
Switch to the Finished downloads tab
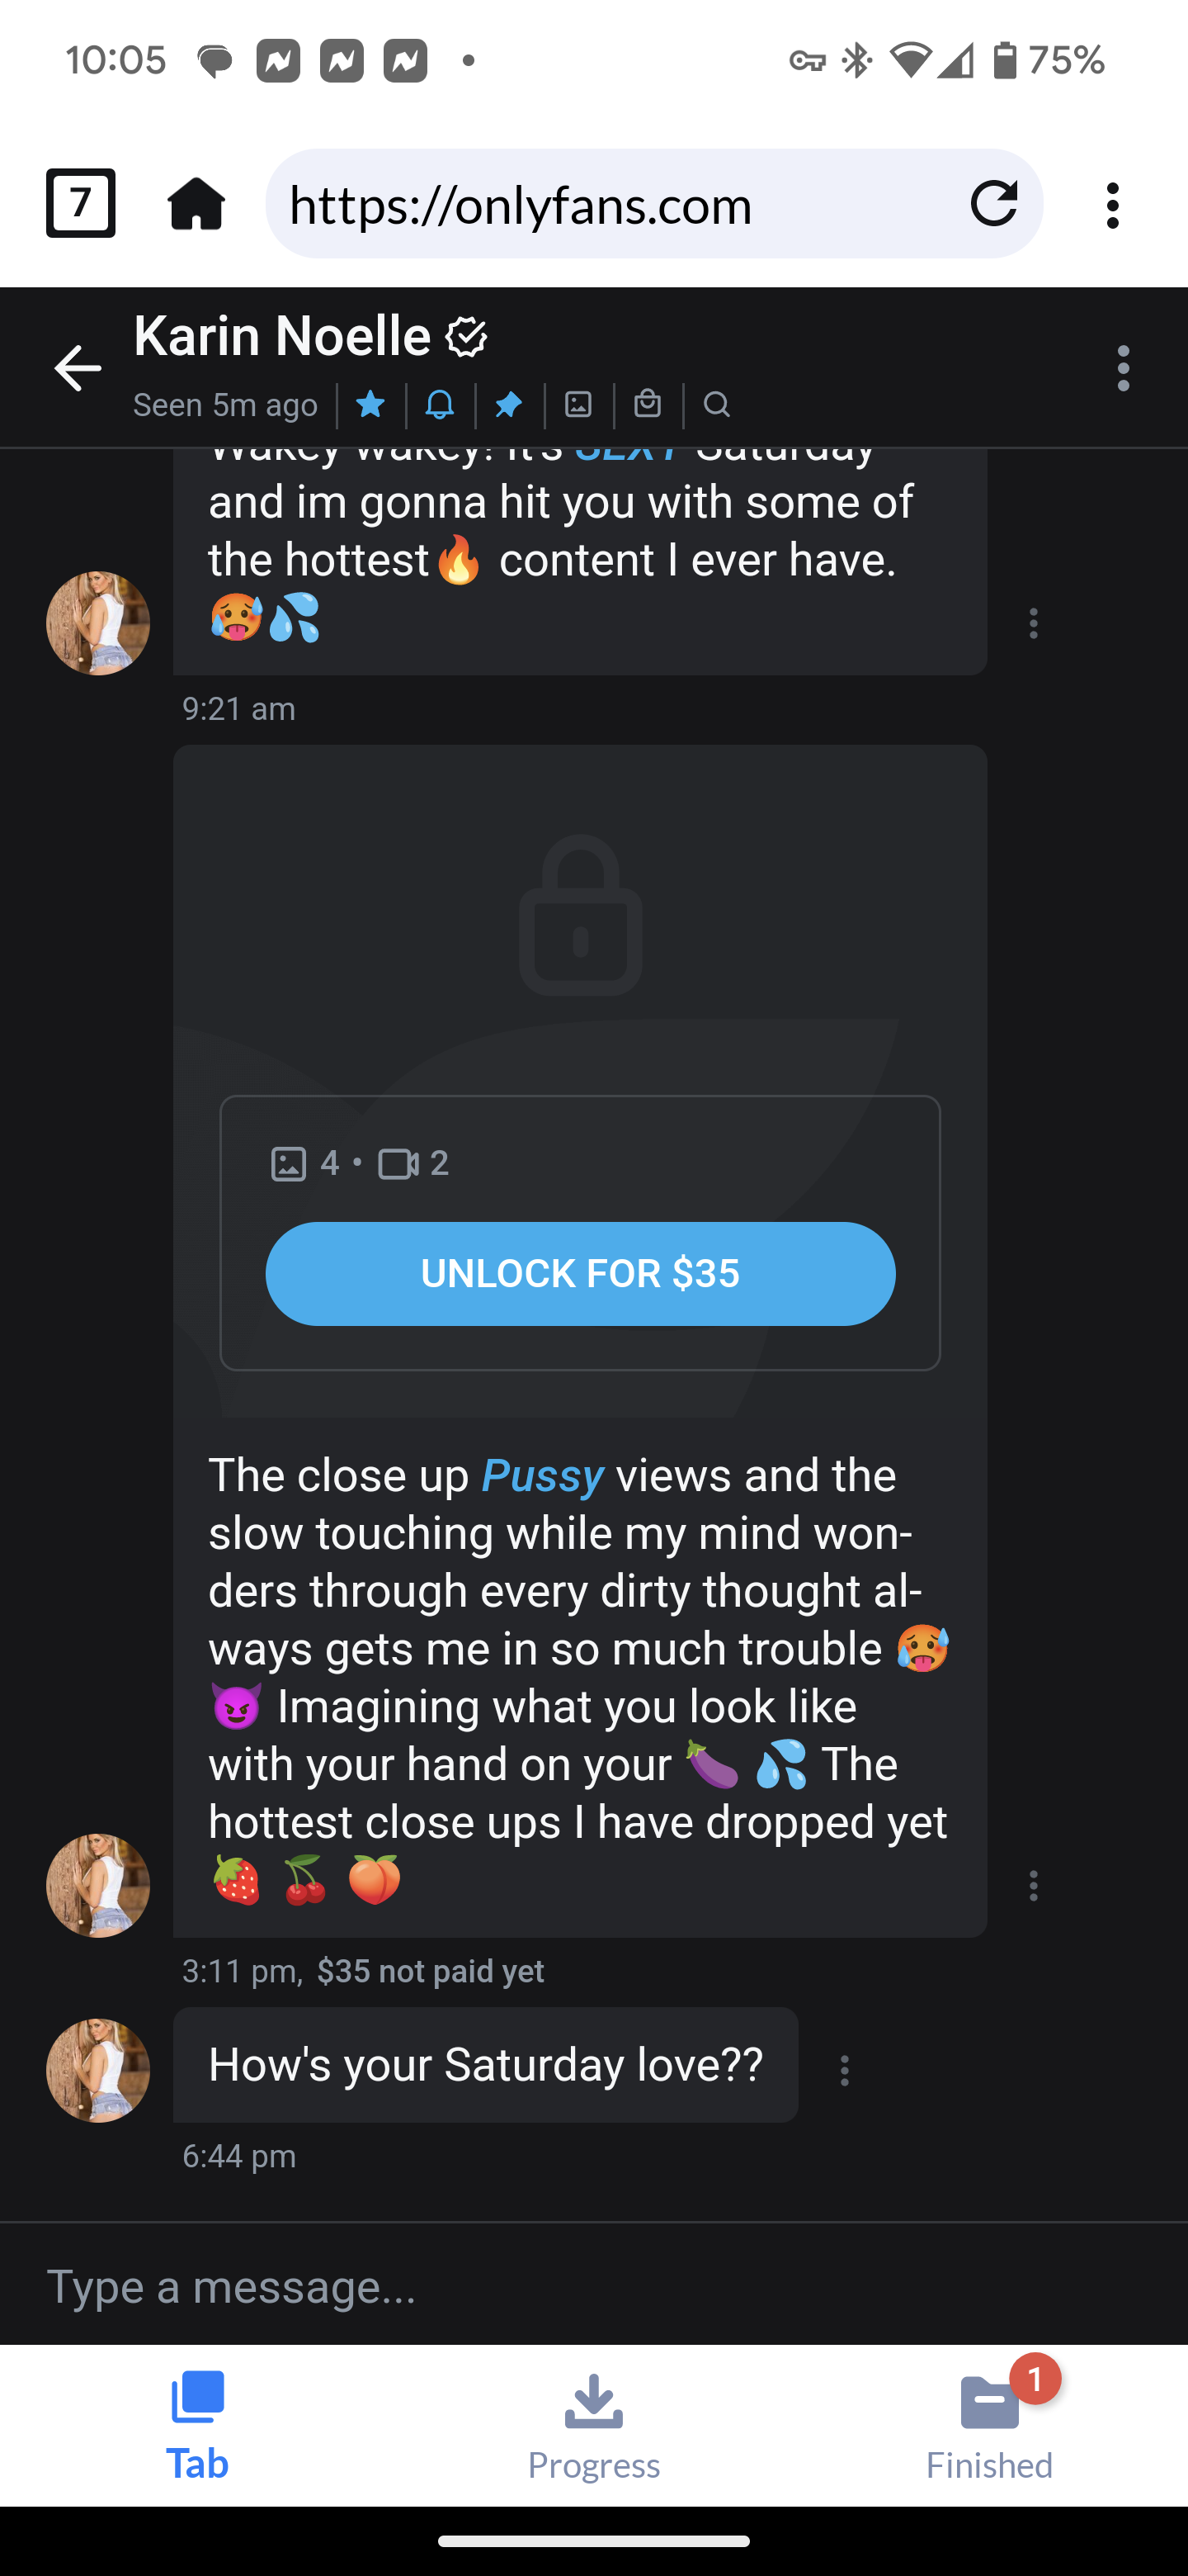pos(989,2426)
